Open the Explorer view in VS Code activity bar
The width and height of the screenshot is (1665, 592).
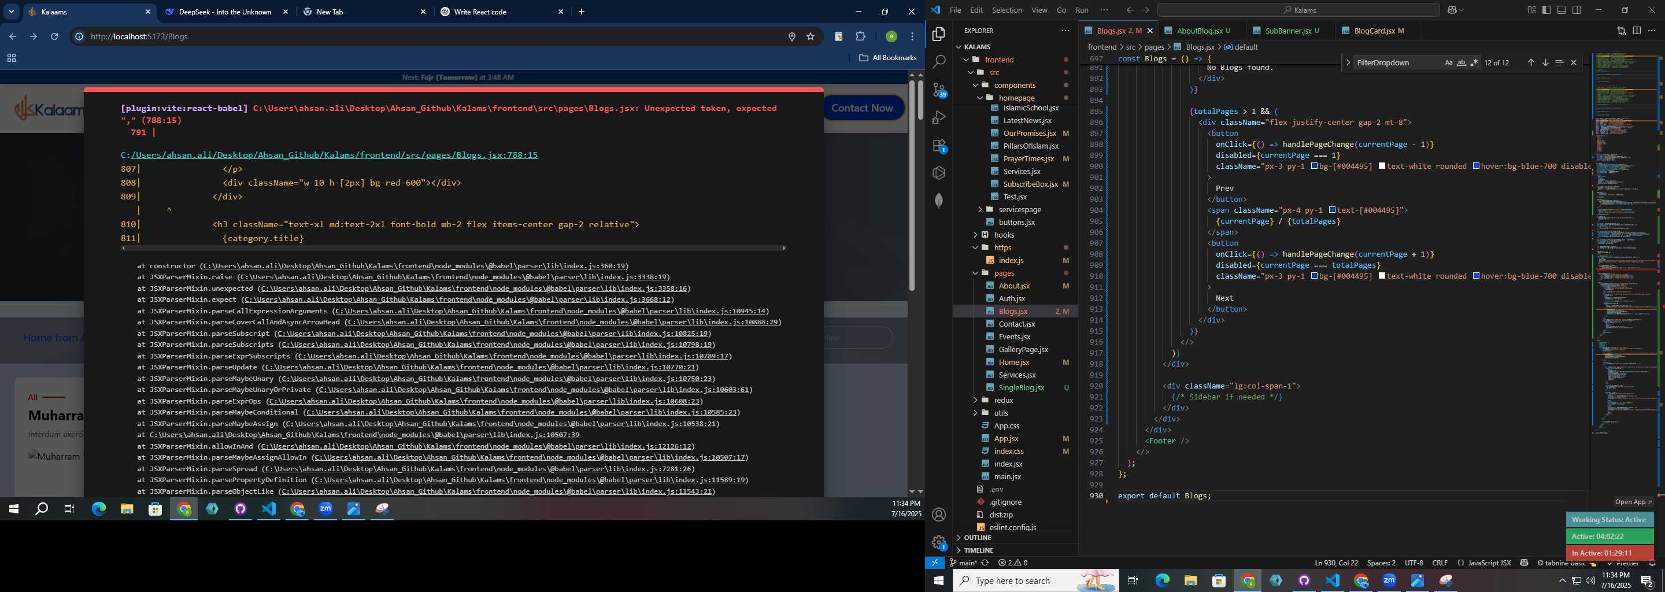point(939,34)
